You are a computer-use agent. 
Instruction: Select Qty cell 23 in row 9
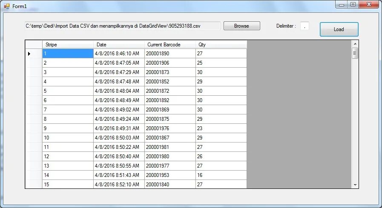click(221, 128)
